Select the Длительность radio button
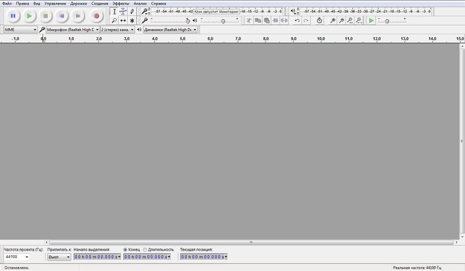465x271 pixels. (145, 249)
